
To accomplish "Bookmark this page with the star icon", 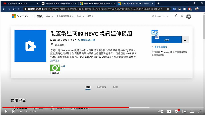I will 168,9.
